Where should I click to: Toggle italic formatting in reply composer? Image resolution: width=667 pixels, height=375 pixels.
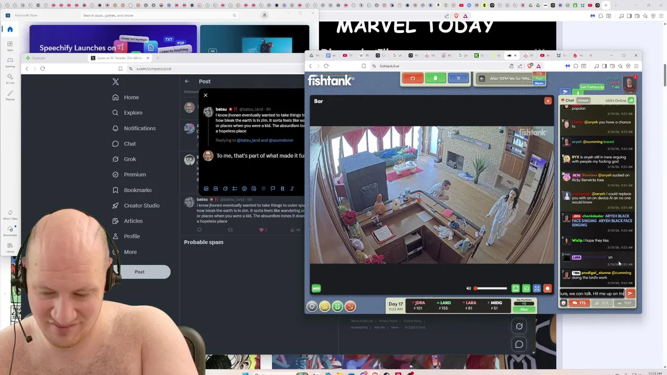pyautogui.click(x=292, y=189)
